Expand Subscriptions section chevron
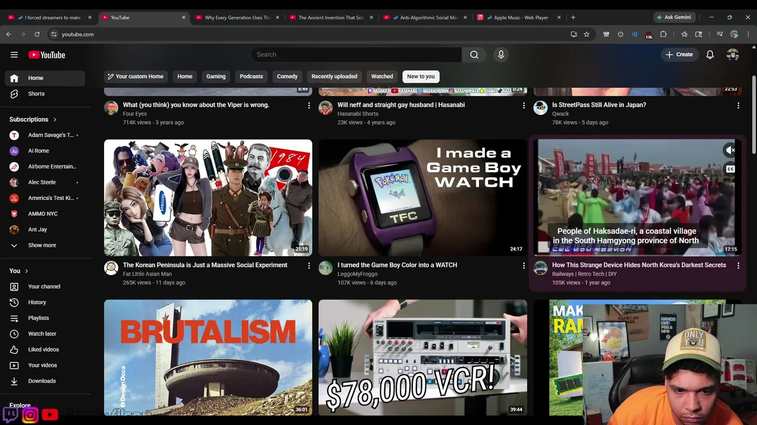The height and width of the screenshot is (425, 757). (55, 119)
